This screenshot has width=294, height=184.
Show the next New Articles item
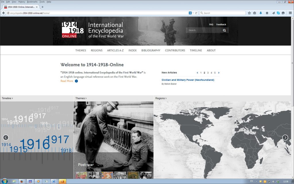pos(219,73)
